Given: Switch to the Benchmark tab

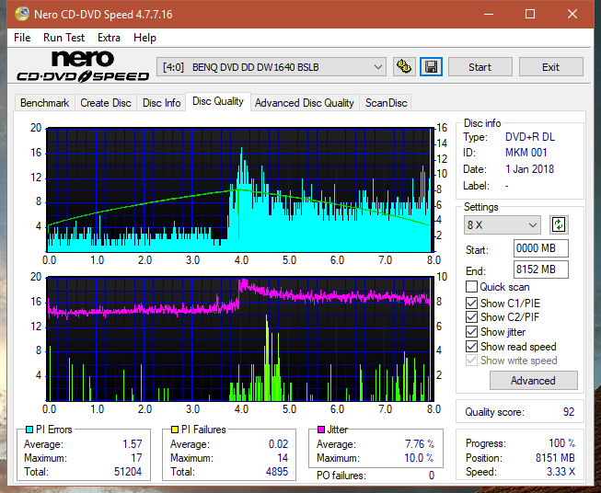Looking at the screenshot, I should [45, 103].
